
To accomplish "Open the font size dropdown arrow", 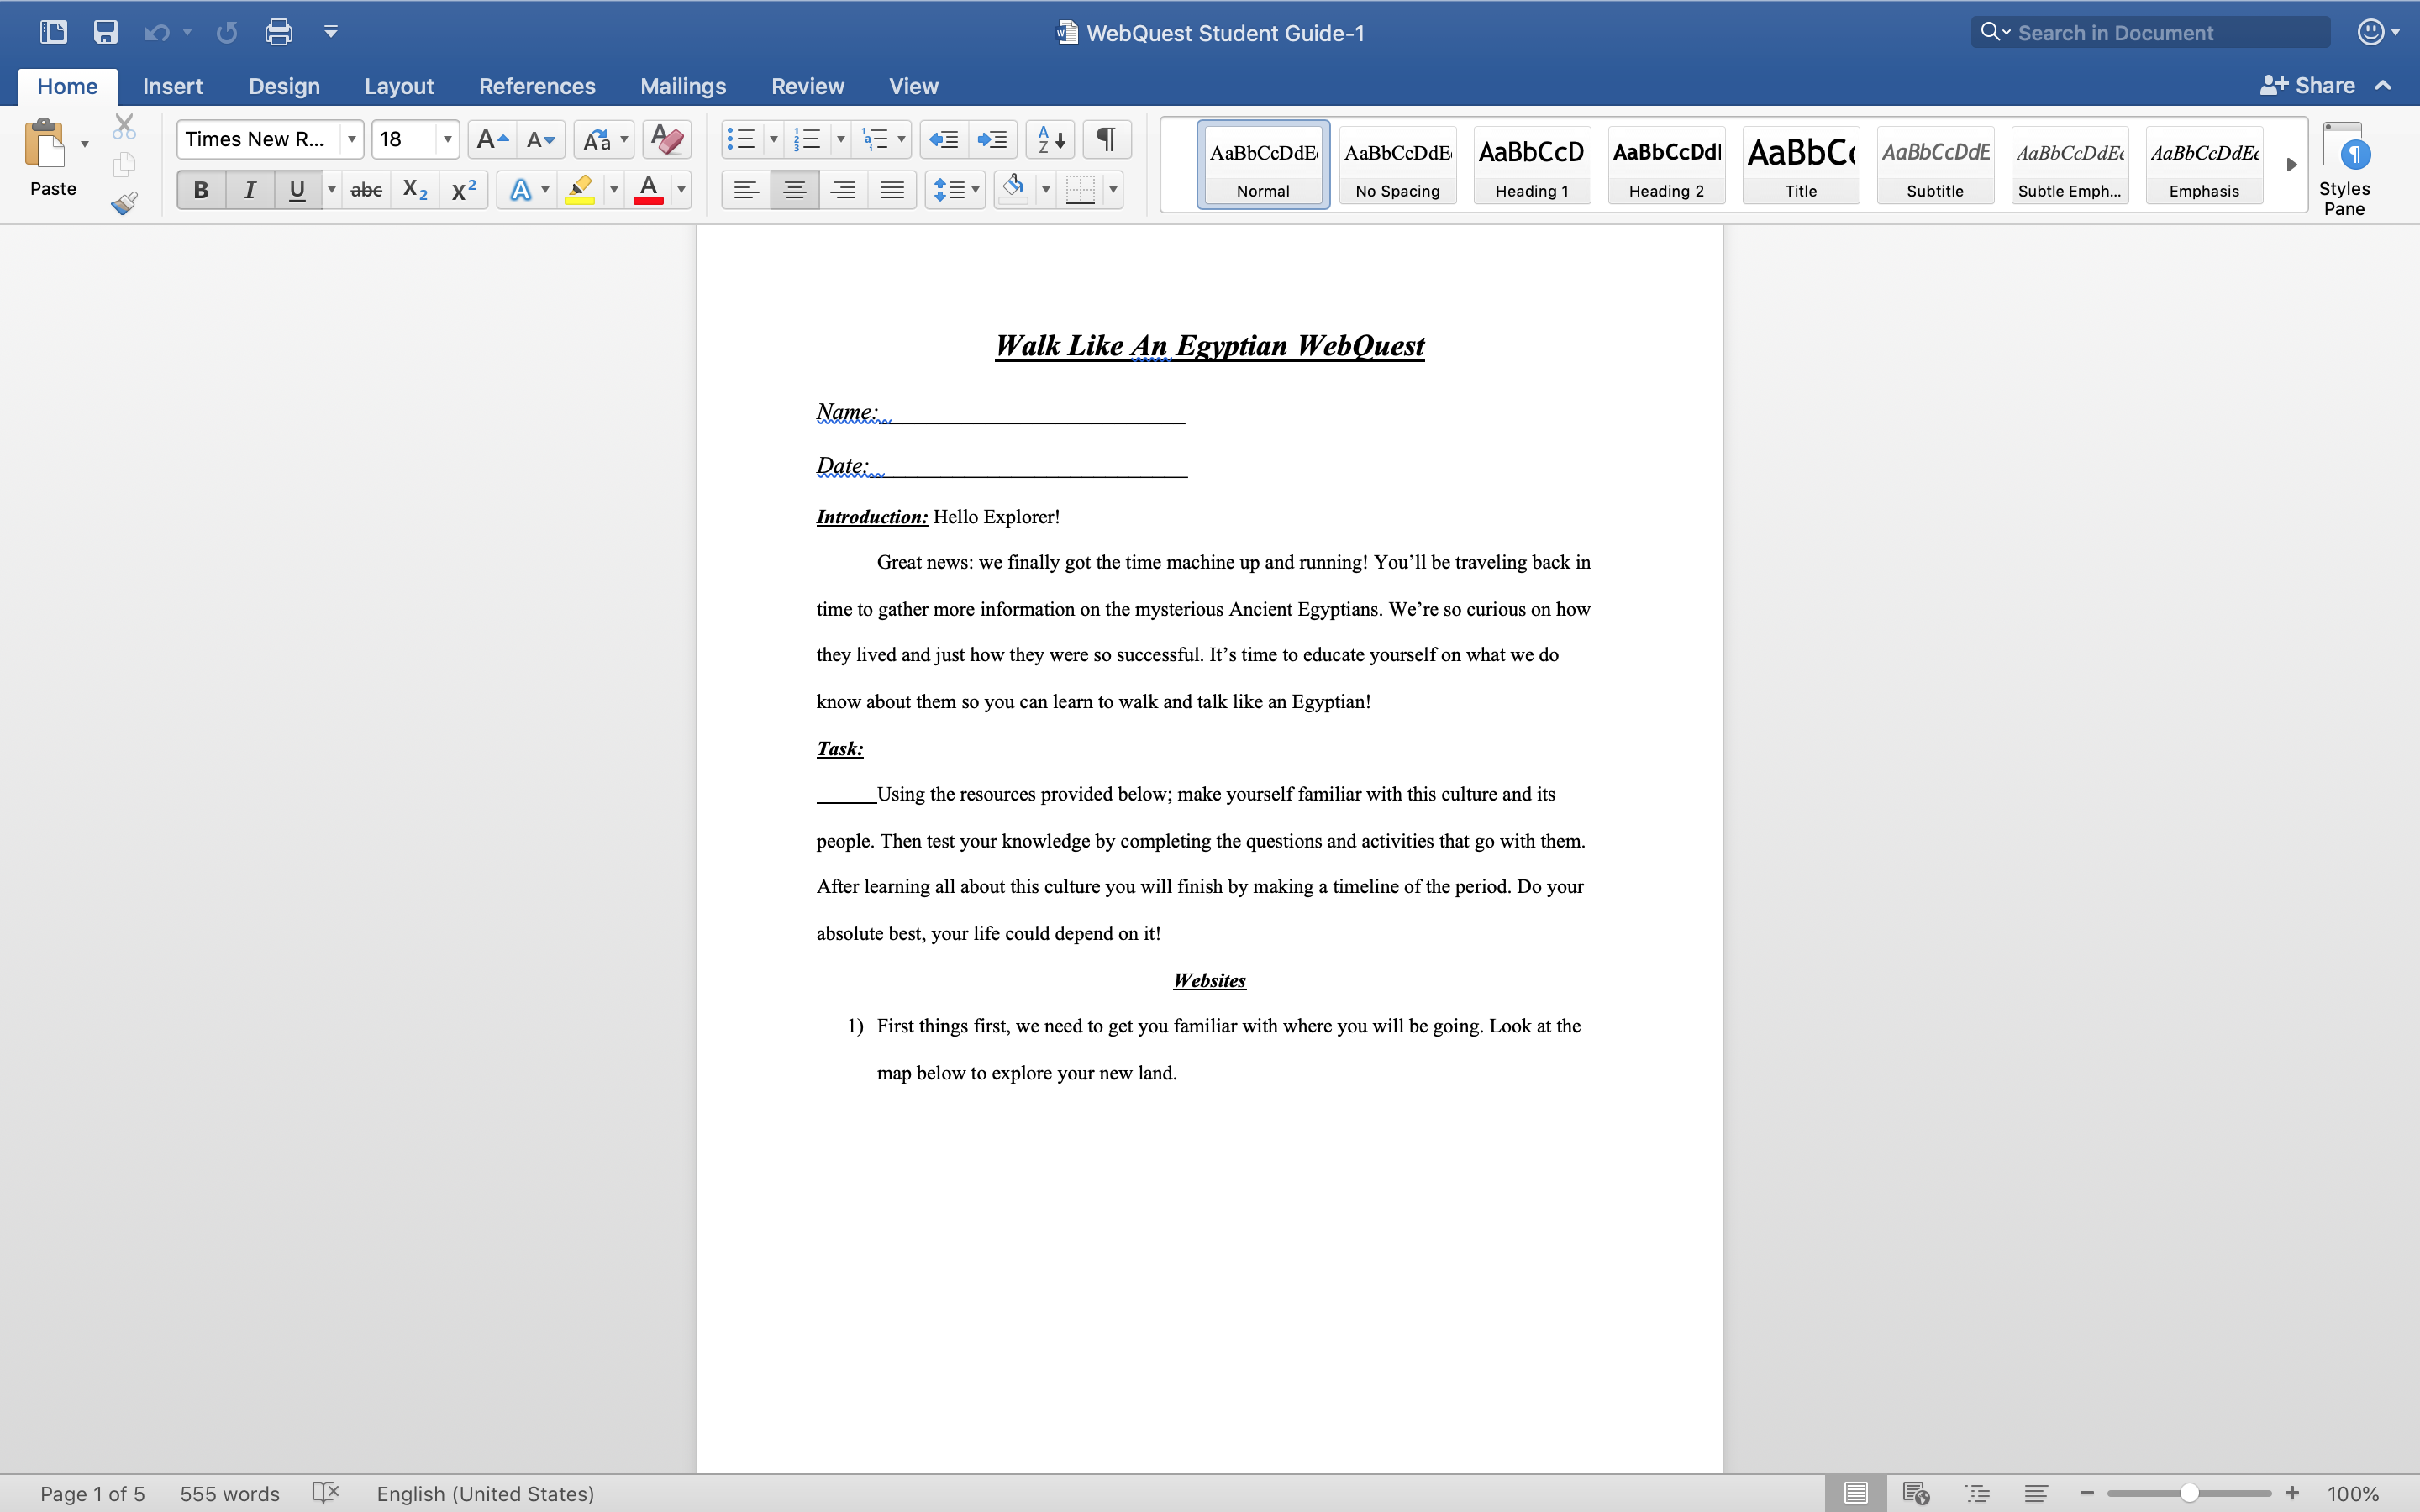I will click(x=447, y=139).
